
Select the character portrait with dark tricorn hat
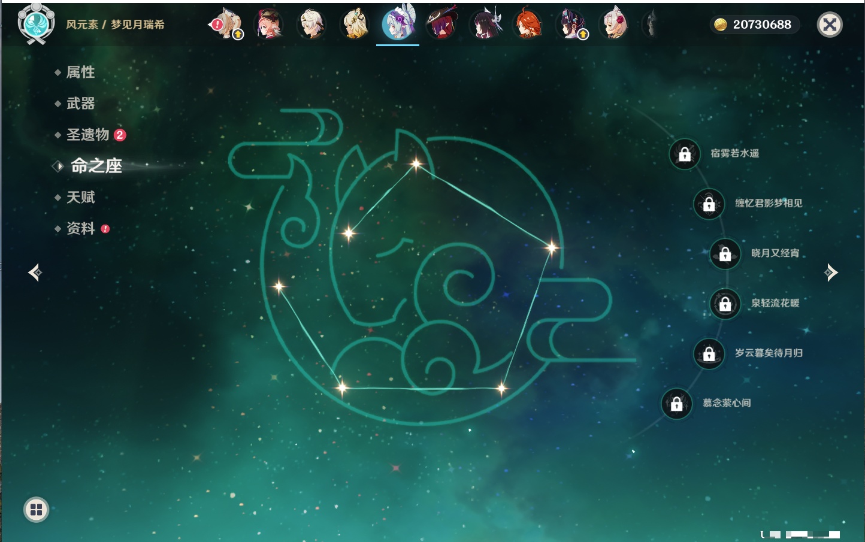click(x=442, y=25)
